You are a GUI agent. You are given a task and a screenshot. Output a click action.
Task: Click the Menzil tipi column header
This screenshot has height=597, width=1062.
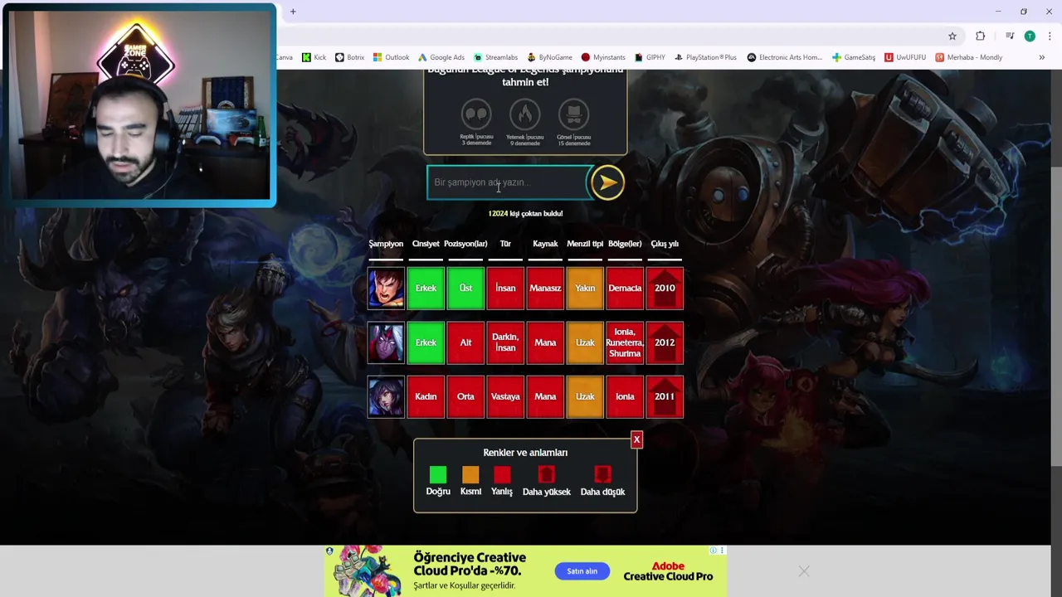[585, 244]
